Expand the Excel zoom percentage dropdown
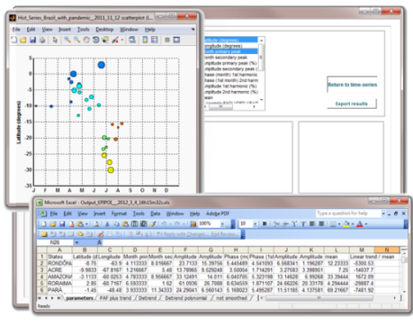 coord(222,223)
